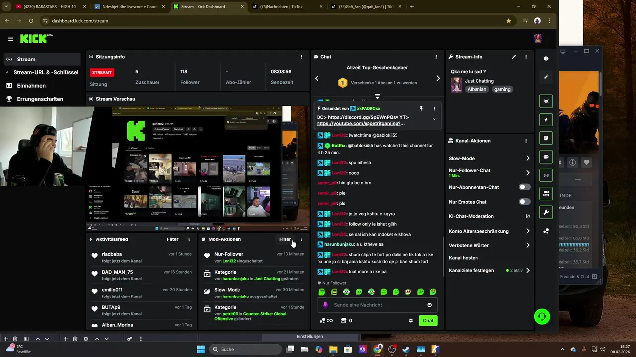
Task: Expand Konto Altersbeschränkung option
Action: click(528, 231)
